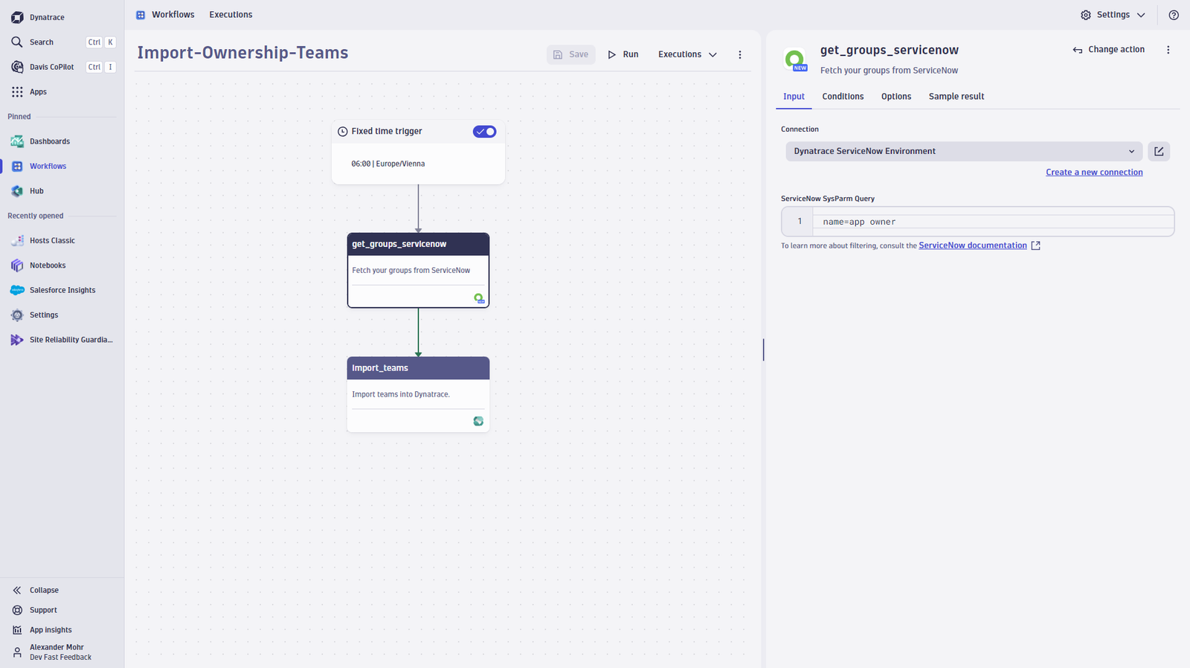Open Settings gear in recently opened
The height and width of the screenshot is (668, 1190).
(17, 315)
